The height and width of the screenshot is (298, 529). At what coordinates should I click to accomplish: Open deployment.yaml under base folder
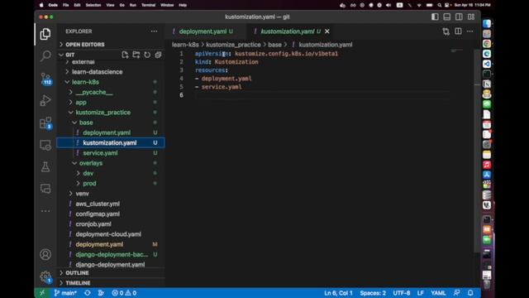[x=107, y=132]
